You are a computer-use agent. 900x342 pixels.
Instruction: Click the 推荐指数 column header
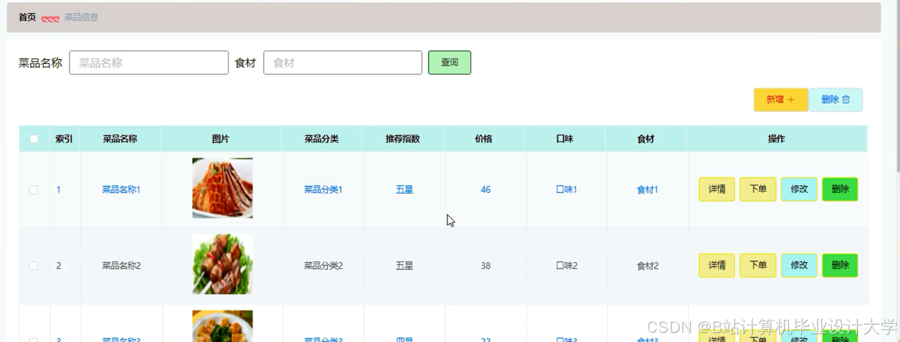[403, 139]
